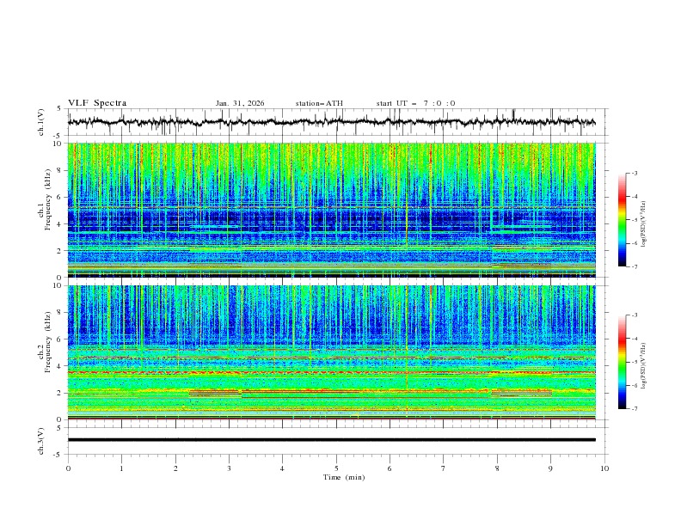The image size is (681, 526).
Task: Click the "start UT = 7 :0 :0" text
Action: click(415, 103)
